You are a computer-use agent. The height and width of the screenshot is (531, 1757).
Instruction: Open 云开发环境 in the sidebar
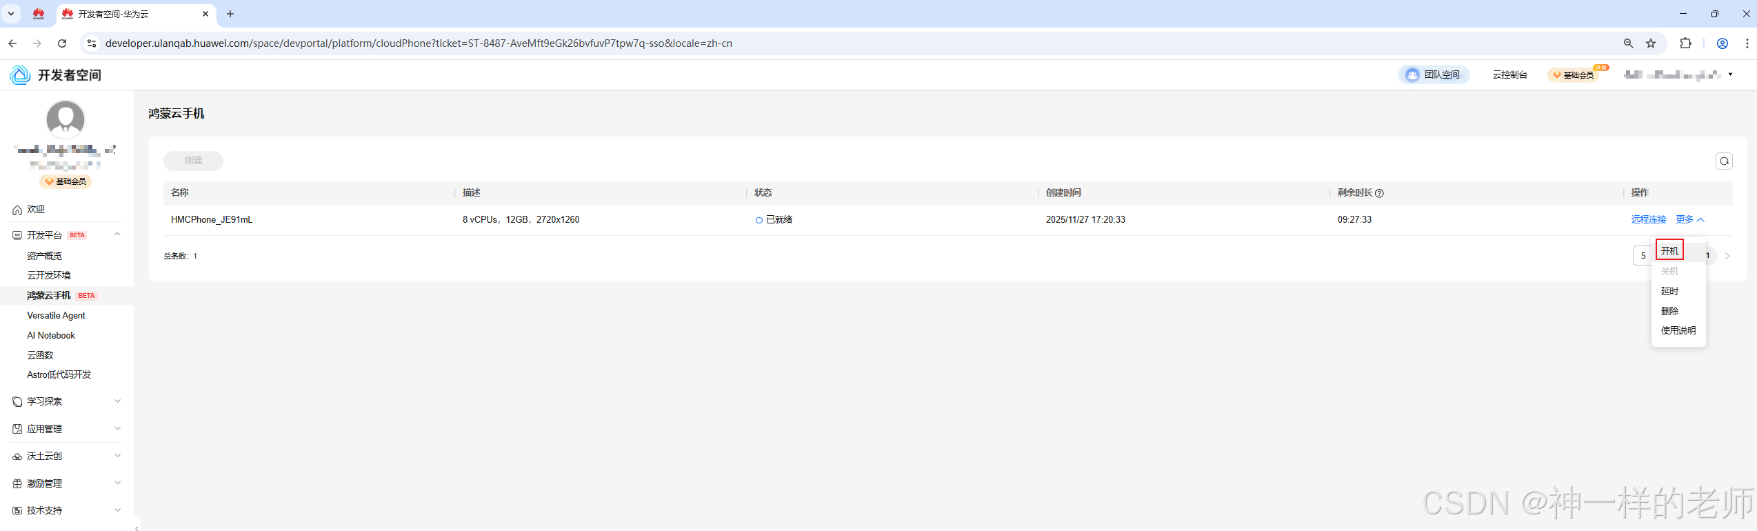coord(49,275)
